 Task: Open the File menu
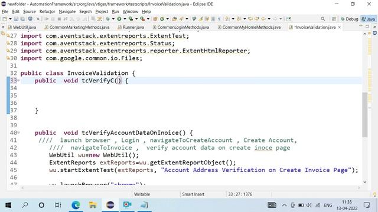(x=5, y=12)
